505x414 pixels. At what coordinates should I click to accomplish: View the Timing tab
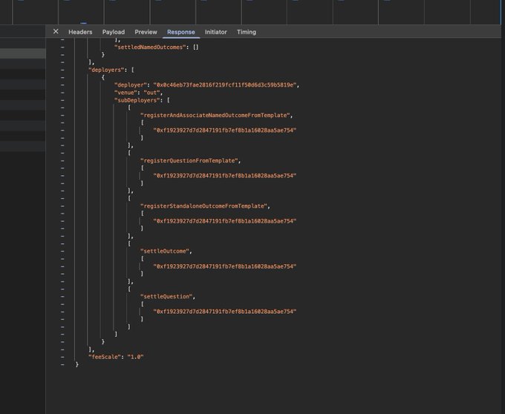coord(247,32)
